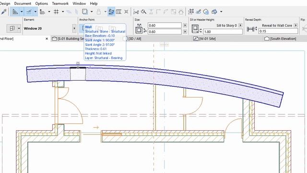307x173 pixels.
Task: Click the 3D cube view icon
Action: [x=214, y=12]
